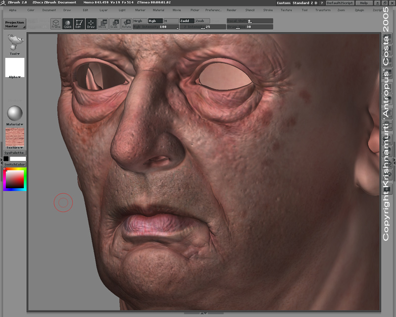
Task: Enable the M material channel toggle
Action: [x=171, y=21]
